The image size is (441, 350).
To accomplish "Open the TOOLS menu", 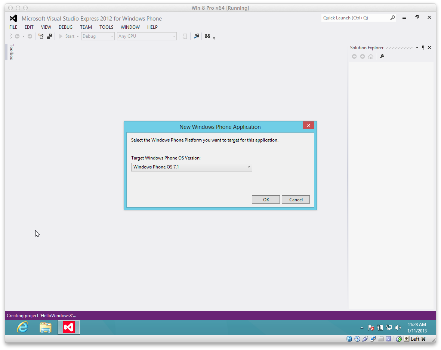I will point(106,27).
